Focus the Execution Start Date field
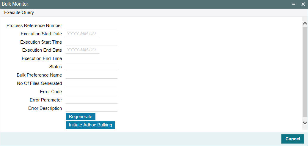 (83, 34)
